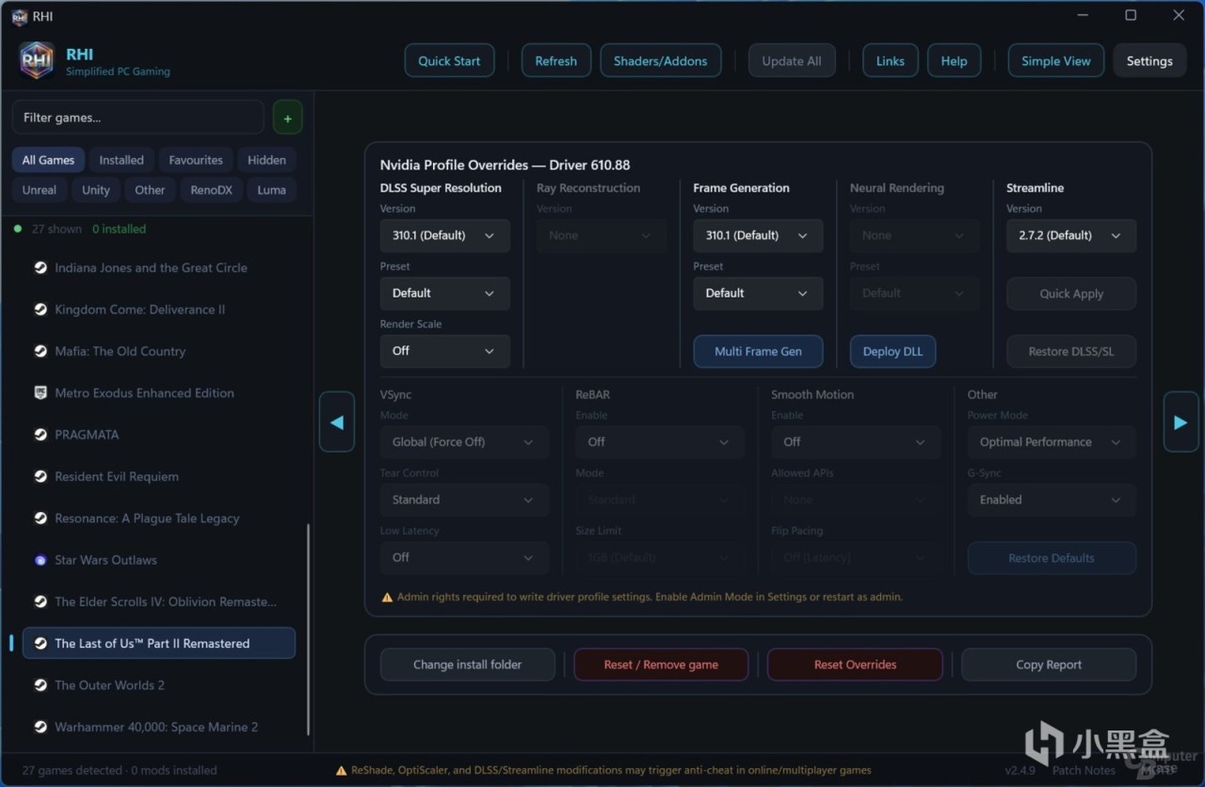Click the Refresh button
Viewport: 1205px width, 787px height.
coord(555,61)
